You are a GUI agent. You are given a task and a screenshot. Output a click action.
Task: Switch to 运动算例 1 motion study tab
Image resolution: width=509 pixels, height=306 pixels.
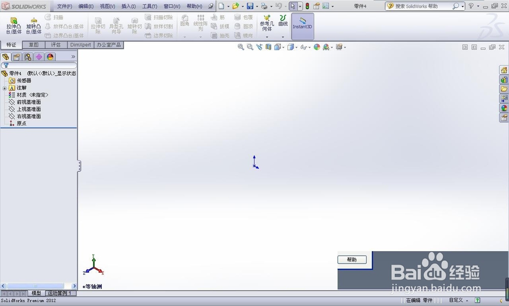60,293
